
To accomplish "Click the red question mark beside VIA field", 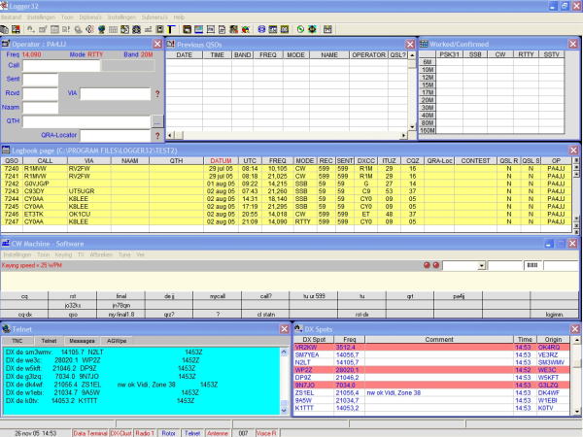I will [x=157, y=94].
